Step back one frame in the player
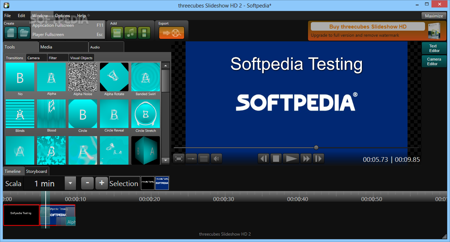Viewport: 450px width, 242px height. [264, 159]
